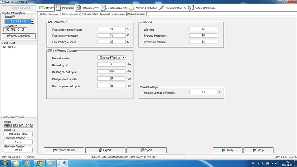
Task: Launch media player from taskbar
Action: (x=28, y=163)
